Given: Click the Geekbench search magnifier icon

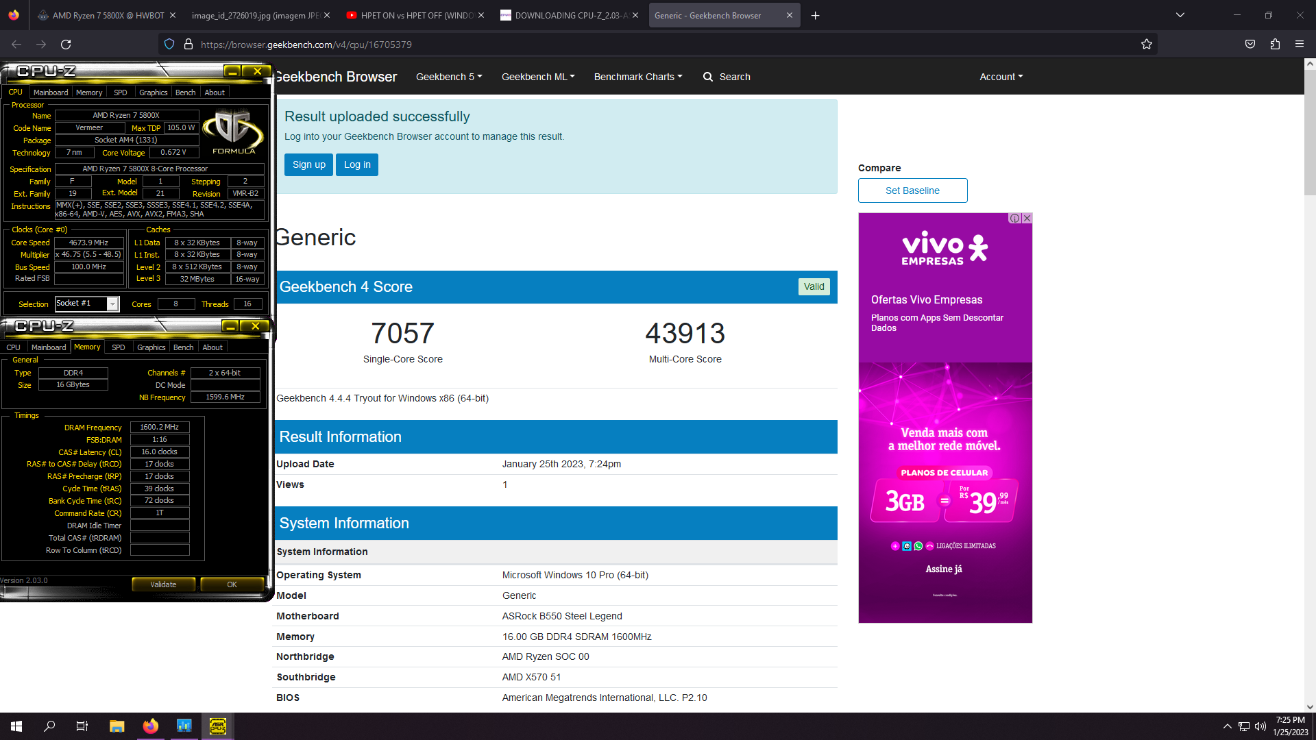Looking at the screenshot, I should coord(708,77).
